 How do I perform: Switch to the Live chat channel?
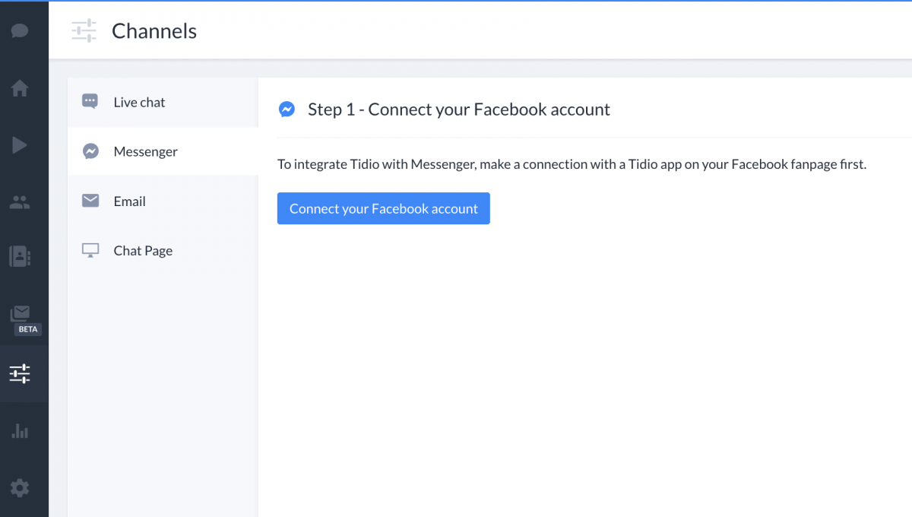coord(163,102)
